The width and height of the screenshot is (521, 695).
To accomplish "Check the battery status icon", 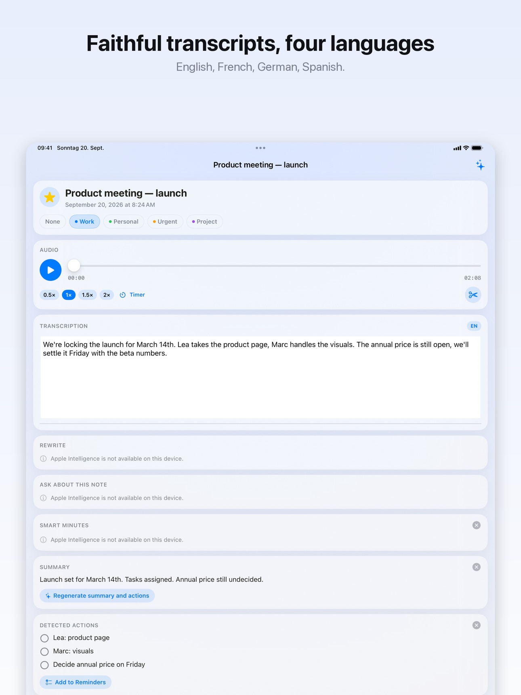I will (x=477, y=148).
